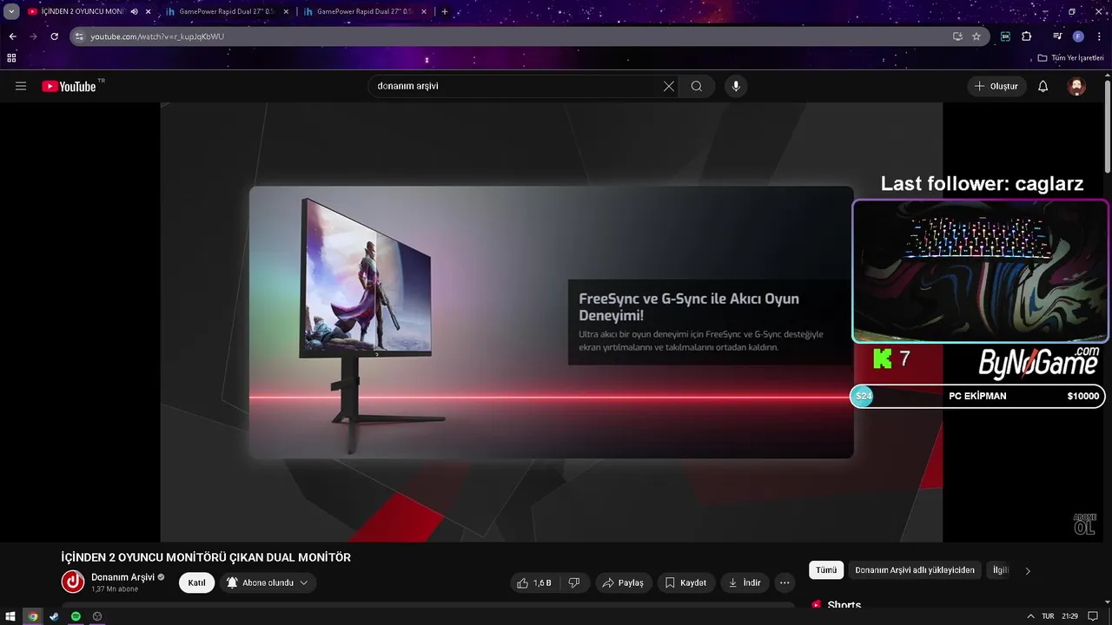Screen dimensions: 1112x625
Task: Open Chrome from the taskbar
Action: coord(33,616)
